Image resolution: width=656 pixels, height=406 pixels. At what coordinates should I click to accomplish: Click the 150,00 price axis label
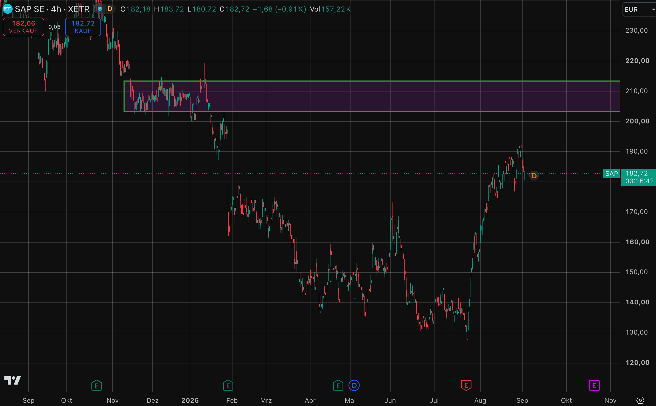click(x=637, y=272)
